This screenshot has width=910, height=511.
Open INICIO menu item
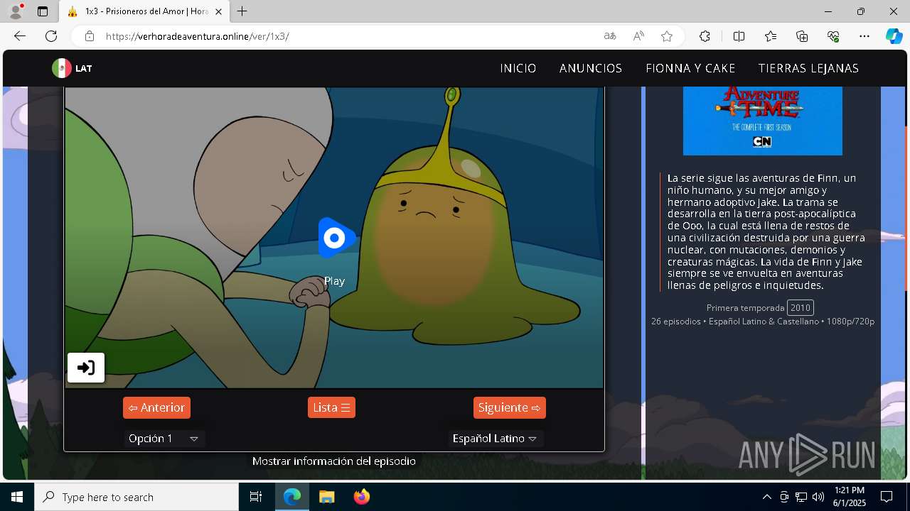tap(518, 68)
